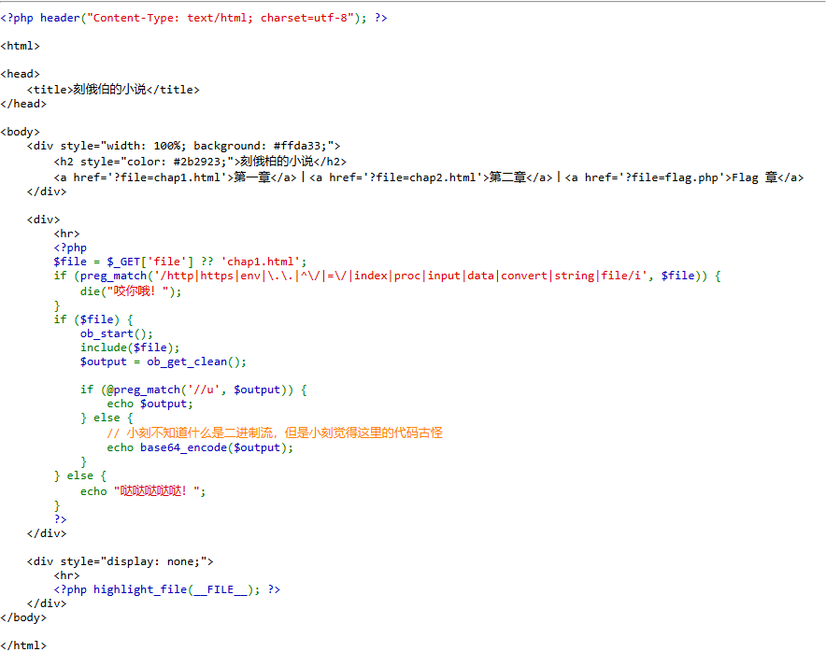Click the include($file); statement
826x652 pixels.
coord(130,347)
